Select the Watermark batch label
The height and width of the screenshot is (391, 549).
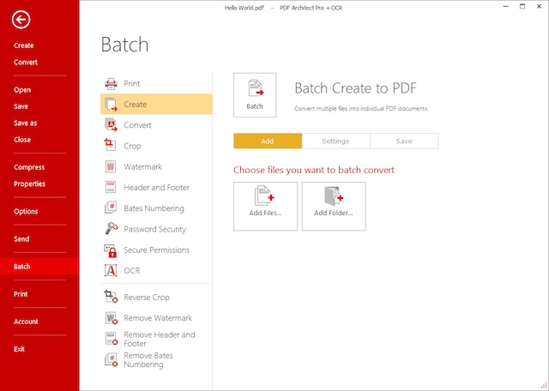click(x=143, y=166)
